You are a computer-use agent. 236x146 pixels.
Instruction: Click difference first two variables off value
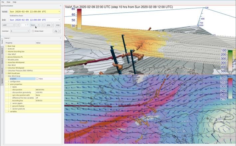37,98
